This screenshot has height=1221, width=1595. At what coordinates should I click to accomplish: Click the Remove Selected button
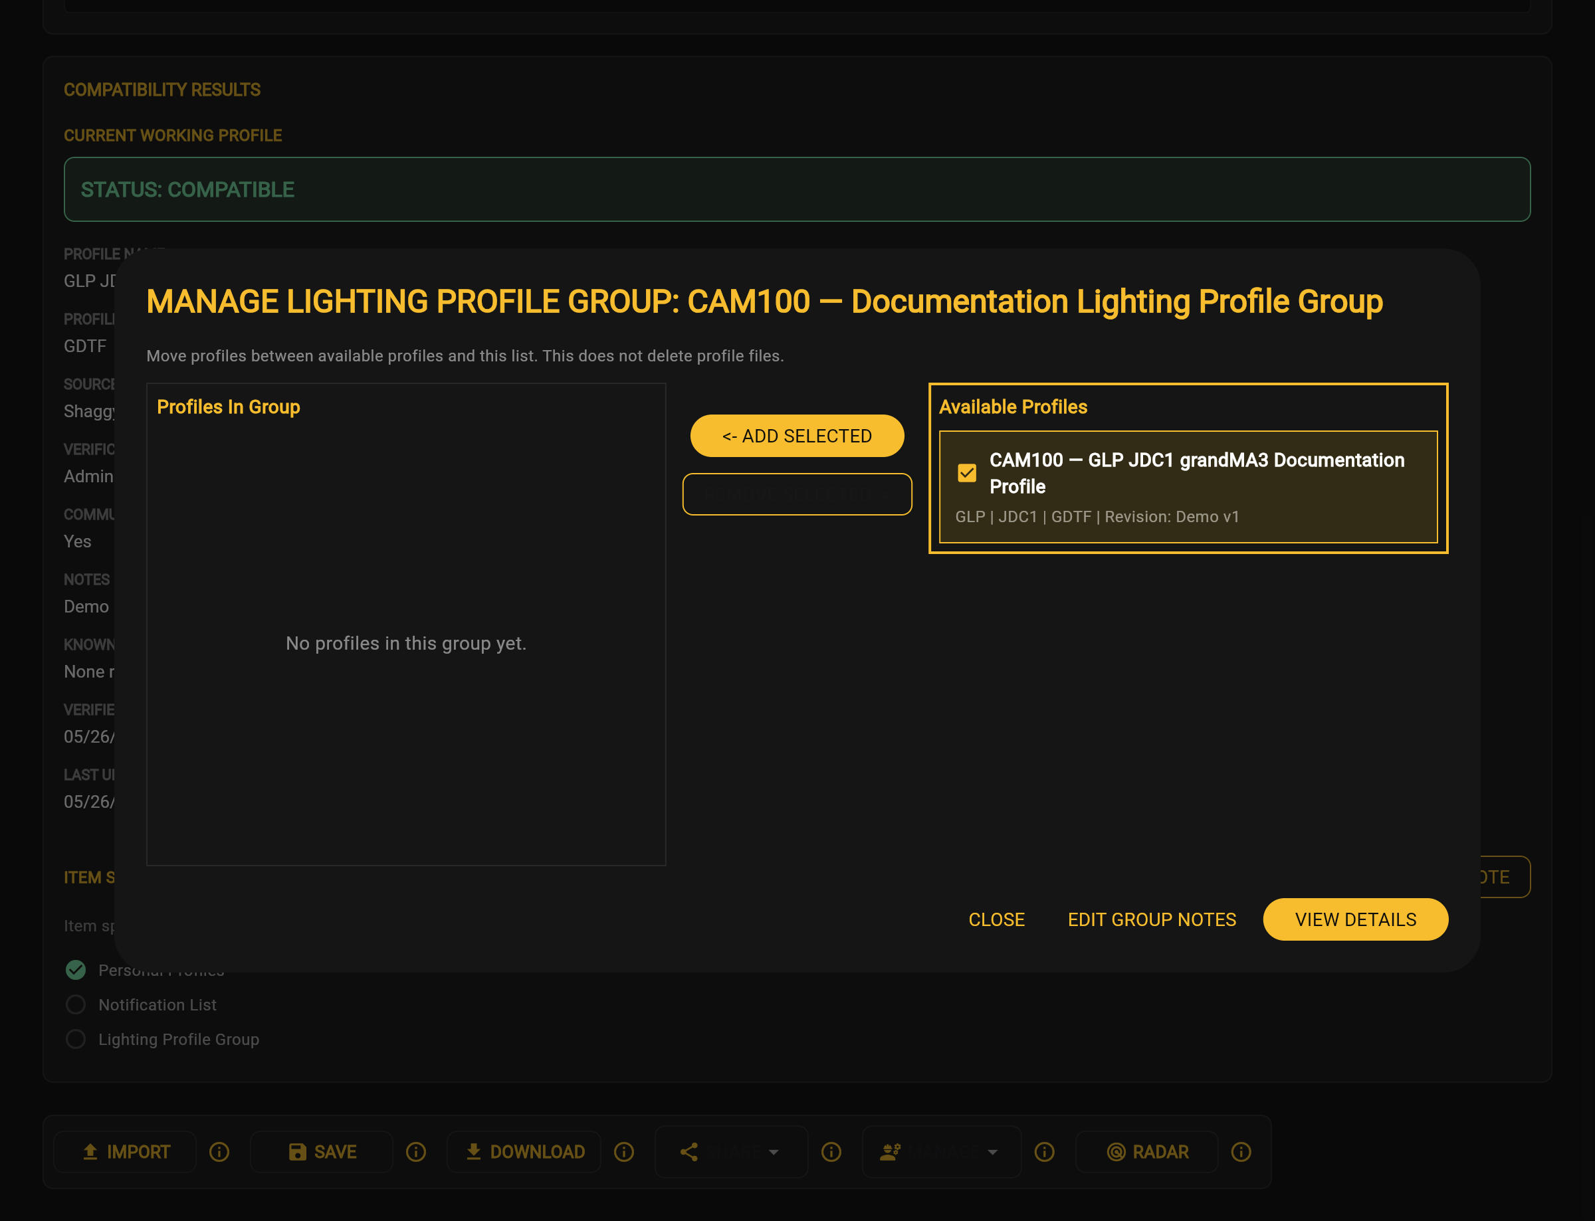pos(797,494)
